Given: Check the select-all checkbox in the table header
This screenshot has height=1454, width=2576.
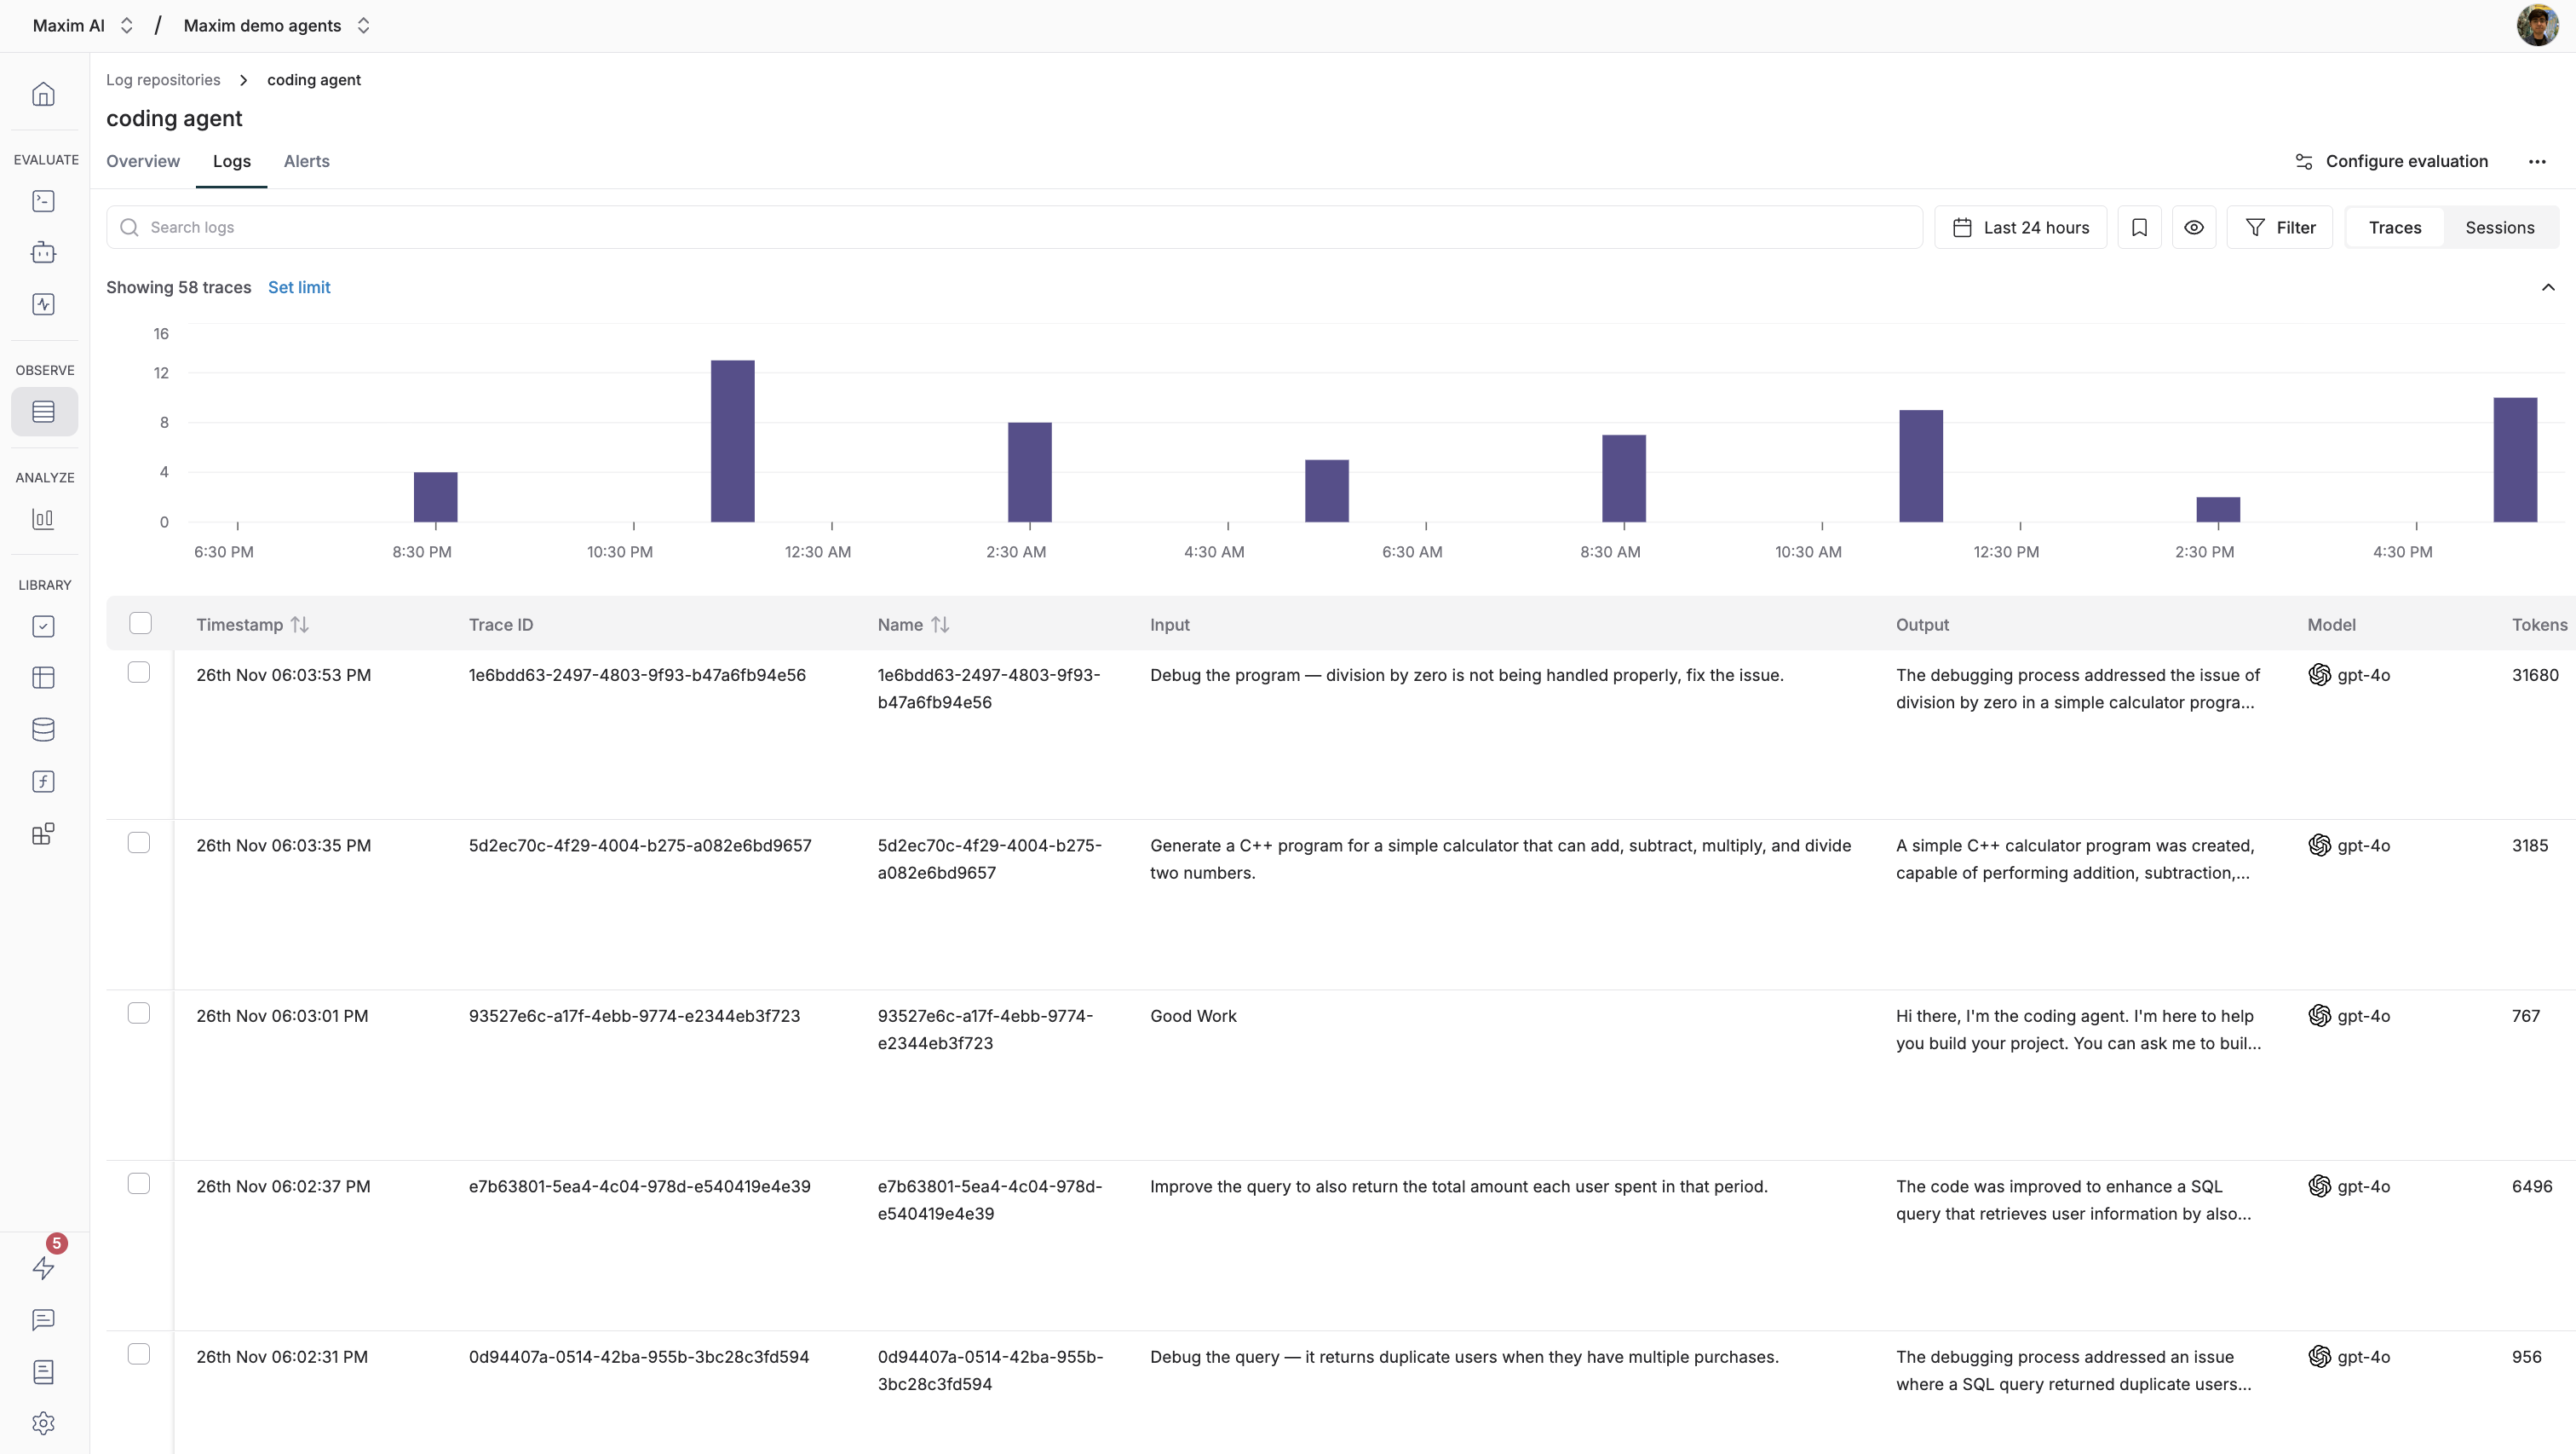Looking at the screenshot, I should click(140, 622).
